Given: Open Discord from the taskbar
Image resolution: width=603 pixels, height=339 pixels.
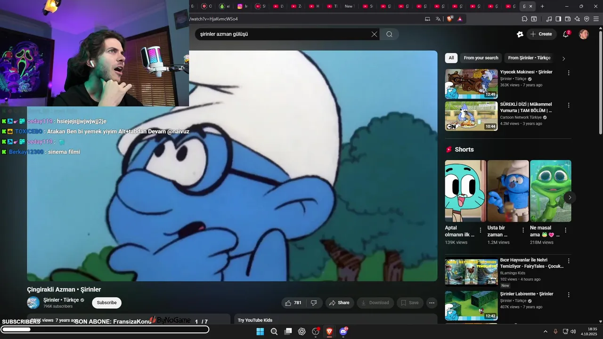Looking at the screenshot, I should pyautogui.click(x=343, y=331).
